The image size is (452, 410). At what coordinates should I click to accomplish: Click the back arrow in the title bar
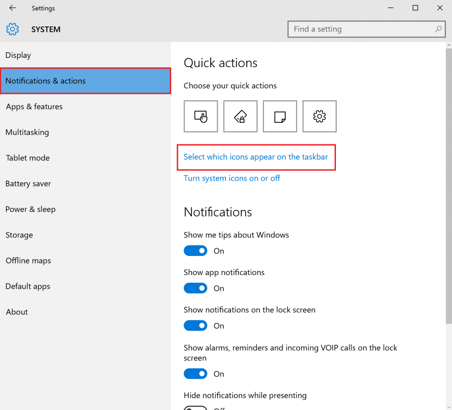click(11, 8)
